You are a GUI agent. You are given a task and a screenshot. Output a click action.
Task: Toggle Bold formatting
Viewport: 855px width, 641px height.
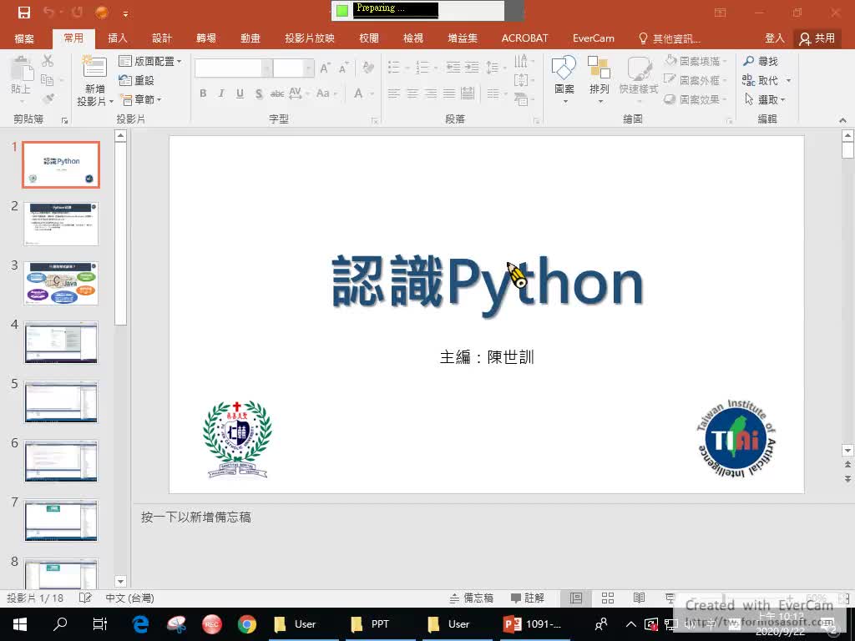pos(203,93)
